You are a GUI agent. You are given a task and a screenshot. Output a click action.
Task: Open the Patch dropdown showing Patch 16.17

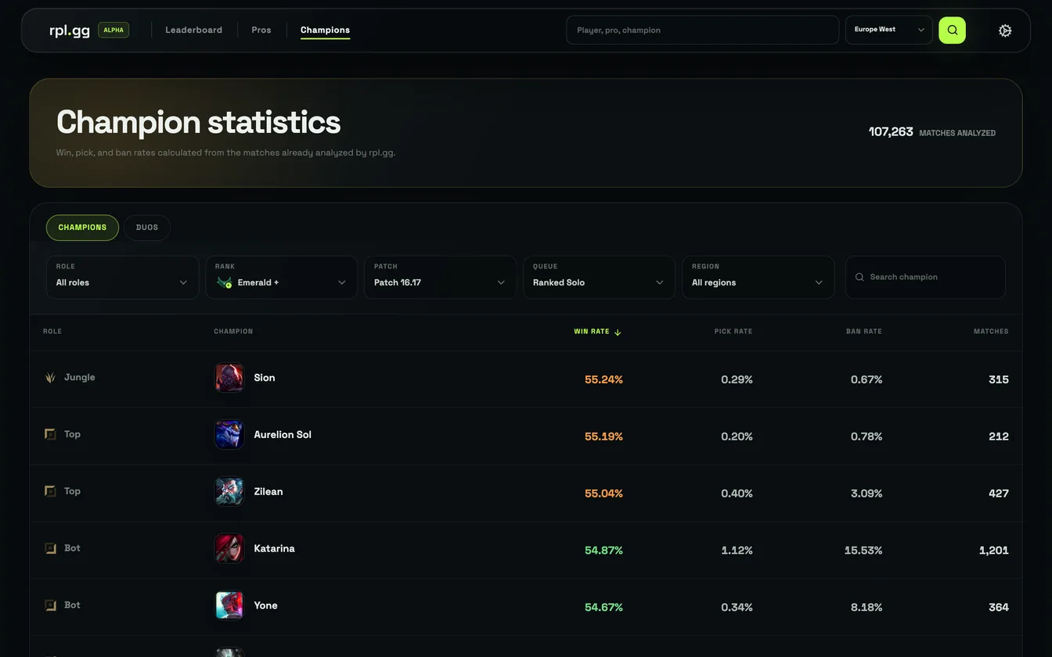point(440,277)
